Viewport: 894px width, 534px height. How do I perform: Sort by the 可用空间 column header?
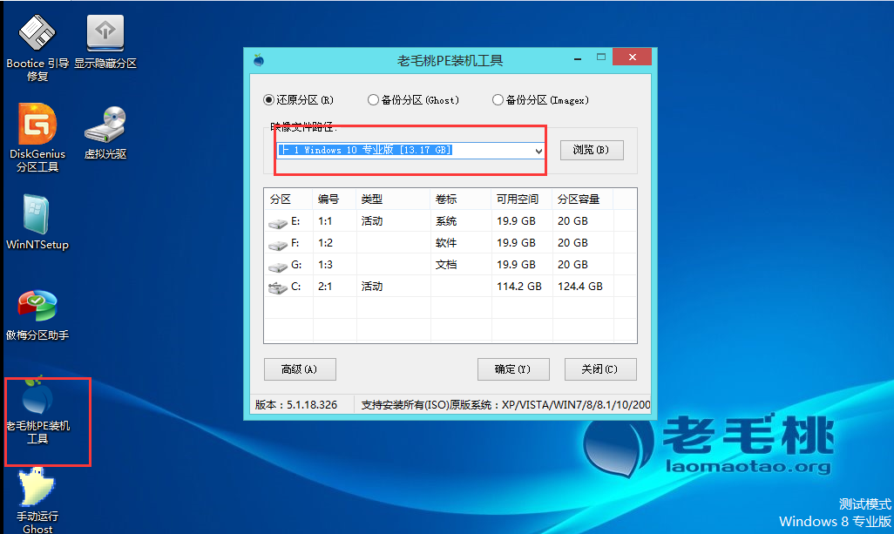click(x=521, y=199)
